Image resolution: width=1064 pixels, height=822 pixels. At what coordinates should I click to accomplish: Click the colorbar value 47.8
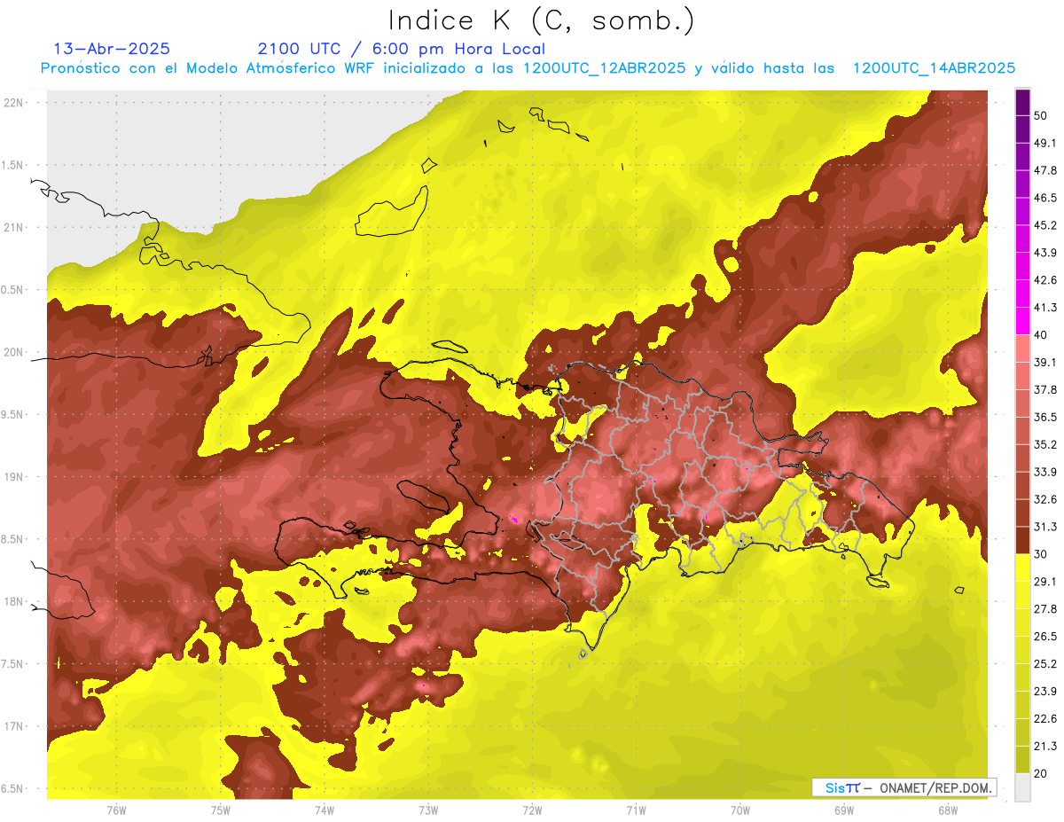point(1045,170)
